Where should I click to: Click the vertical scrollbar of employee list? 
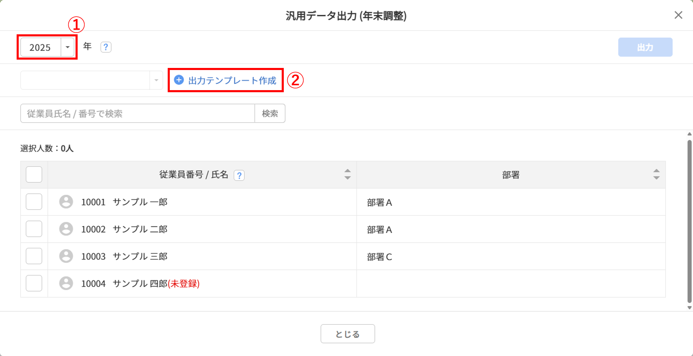689,221
